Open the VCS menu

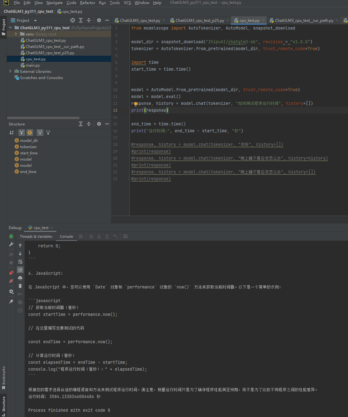click(127, 3)
